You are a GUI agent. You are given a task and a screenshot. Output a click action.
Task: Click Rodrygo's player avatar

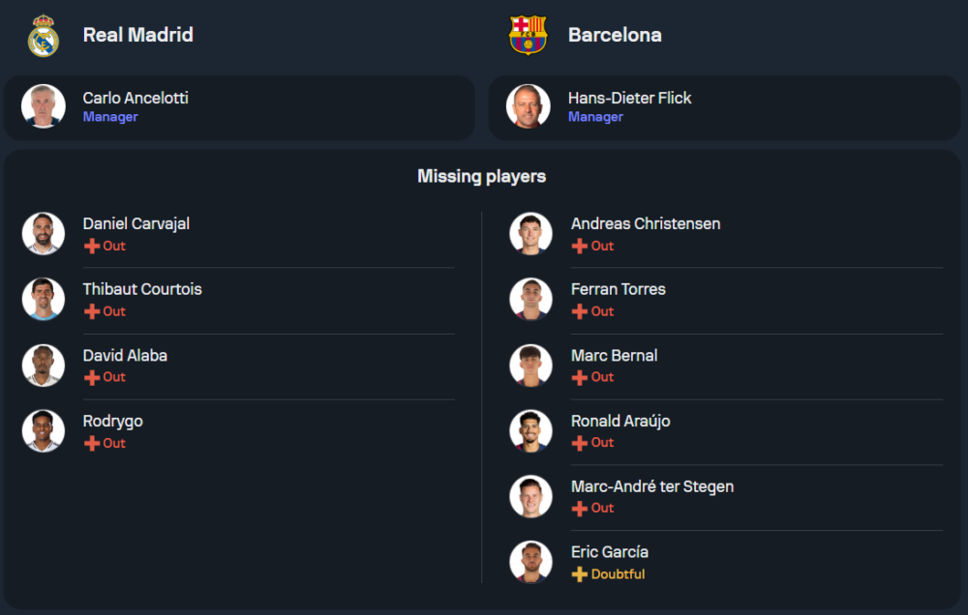tap(44, 430)
